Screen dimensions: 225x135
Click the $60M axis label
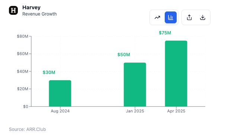tap(23, 54)
